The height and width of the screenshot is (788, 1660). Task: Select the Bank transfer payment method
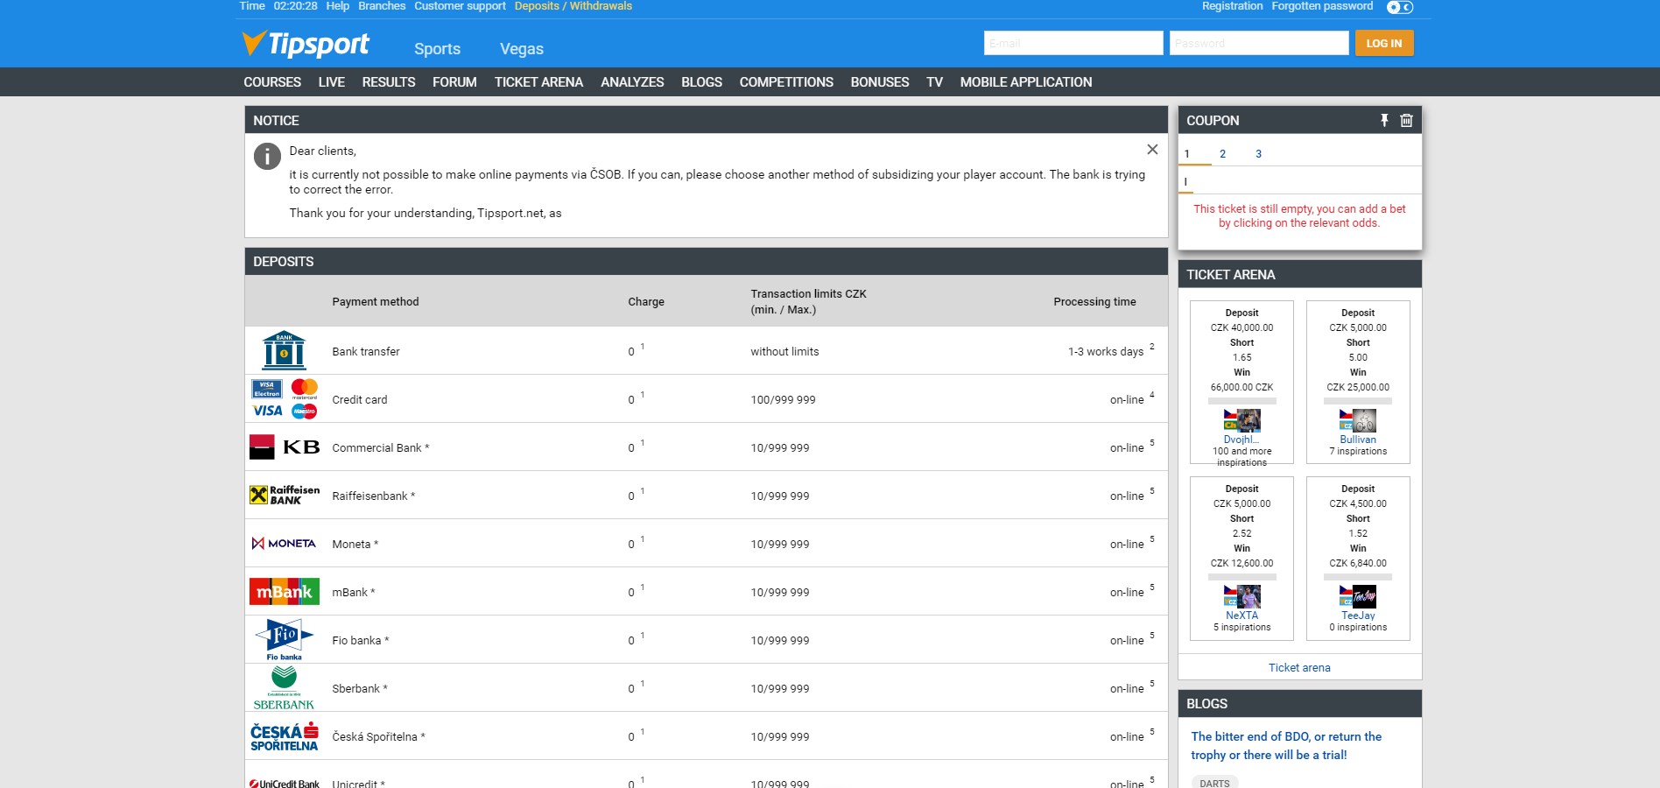coord(366,351)
